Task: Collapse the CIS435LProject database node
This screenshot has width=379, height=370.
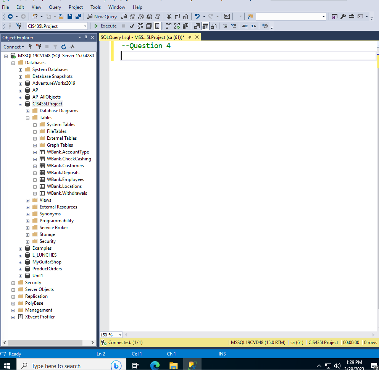Action: point(20,104)
